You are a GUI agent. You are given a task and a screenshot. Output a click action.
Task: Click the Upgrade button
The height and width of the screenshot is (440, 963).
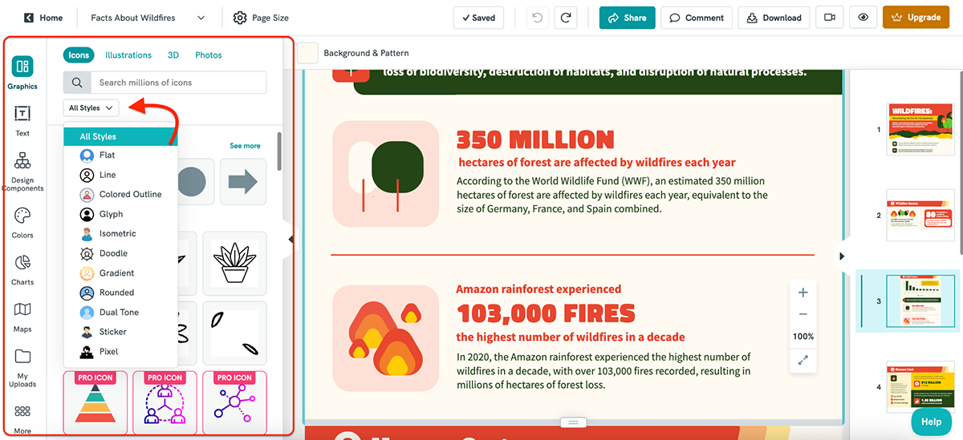tap(916, 18)
